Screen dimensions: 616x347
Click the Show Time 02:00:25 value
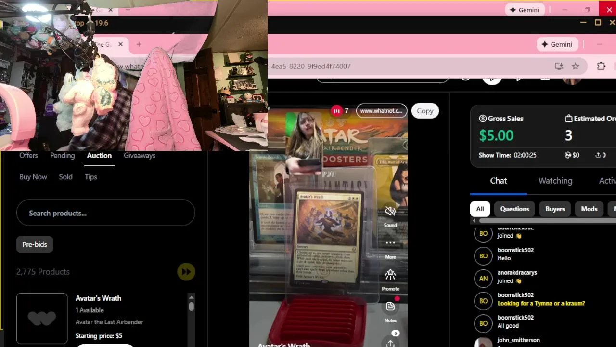(x=525, y=155)
